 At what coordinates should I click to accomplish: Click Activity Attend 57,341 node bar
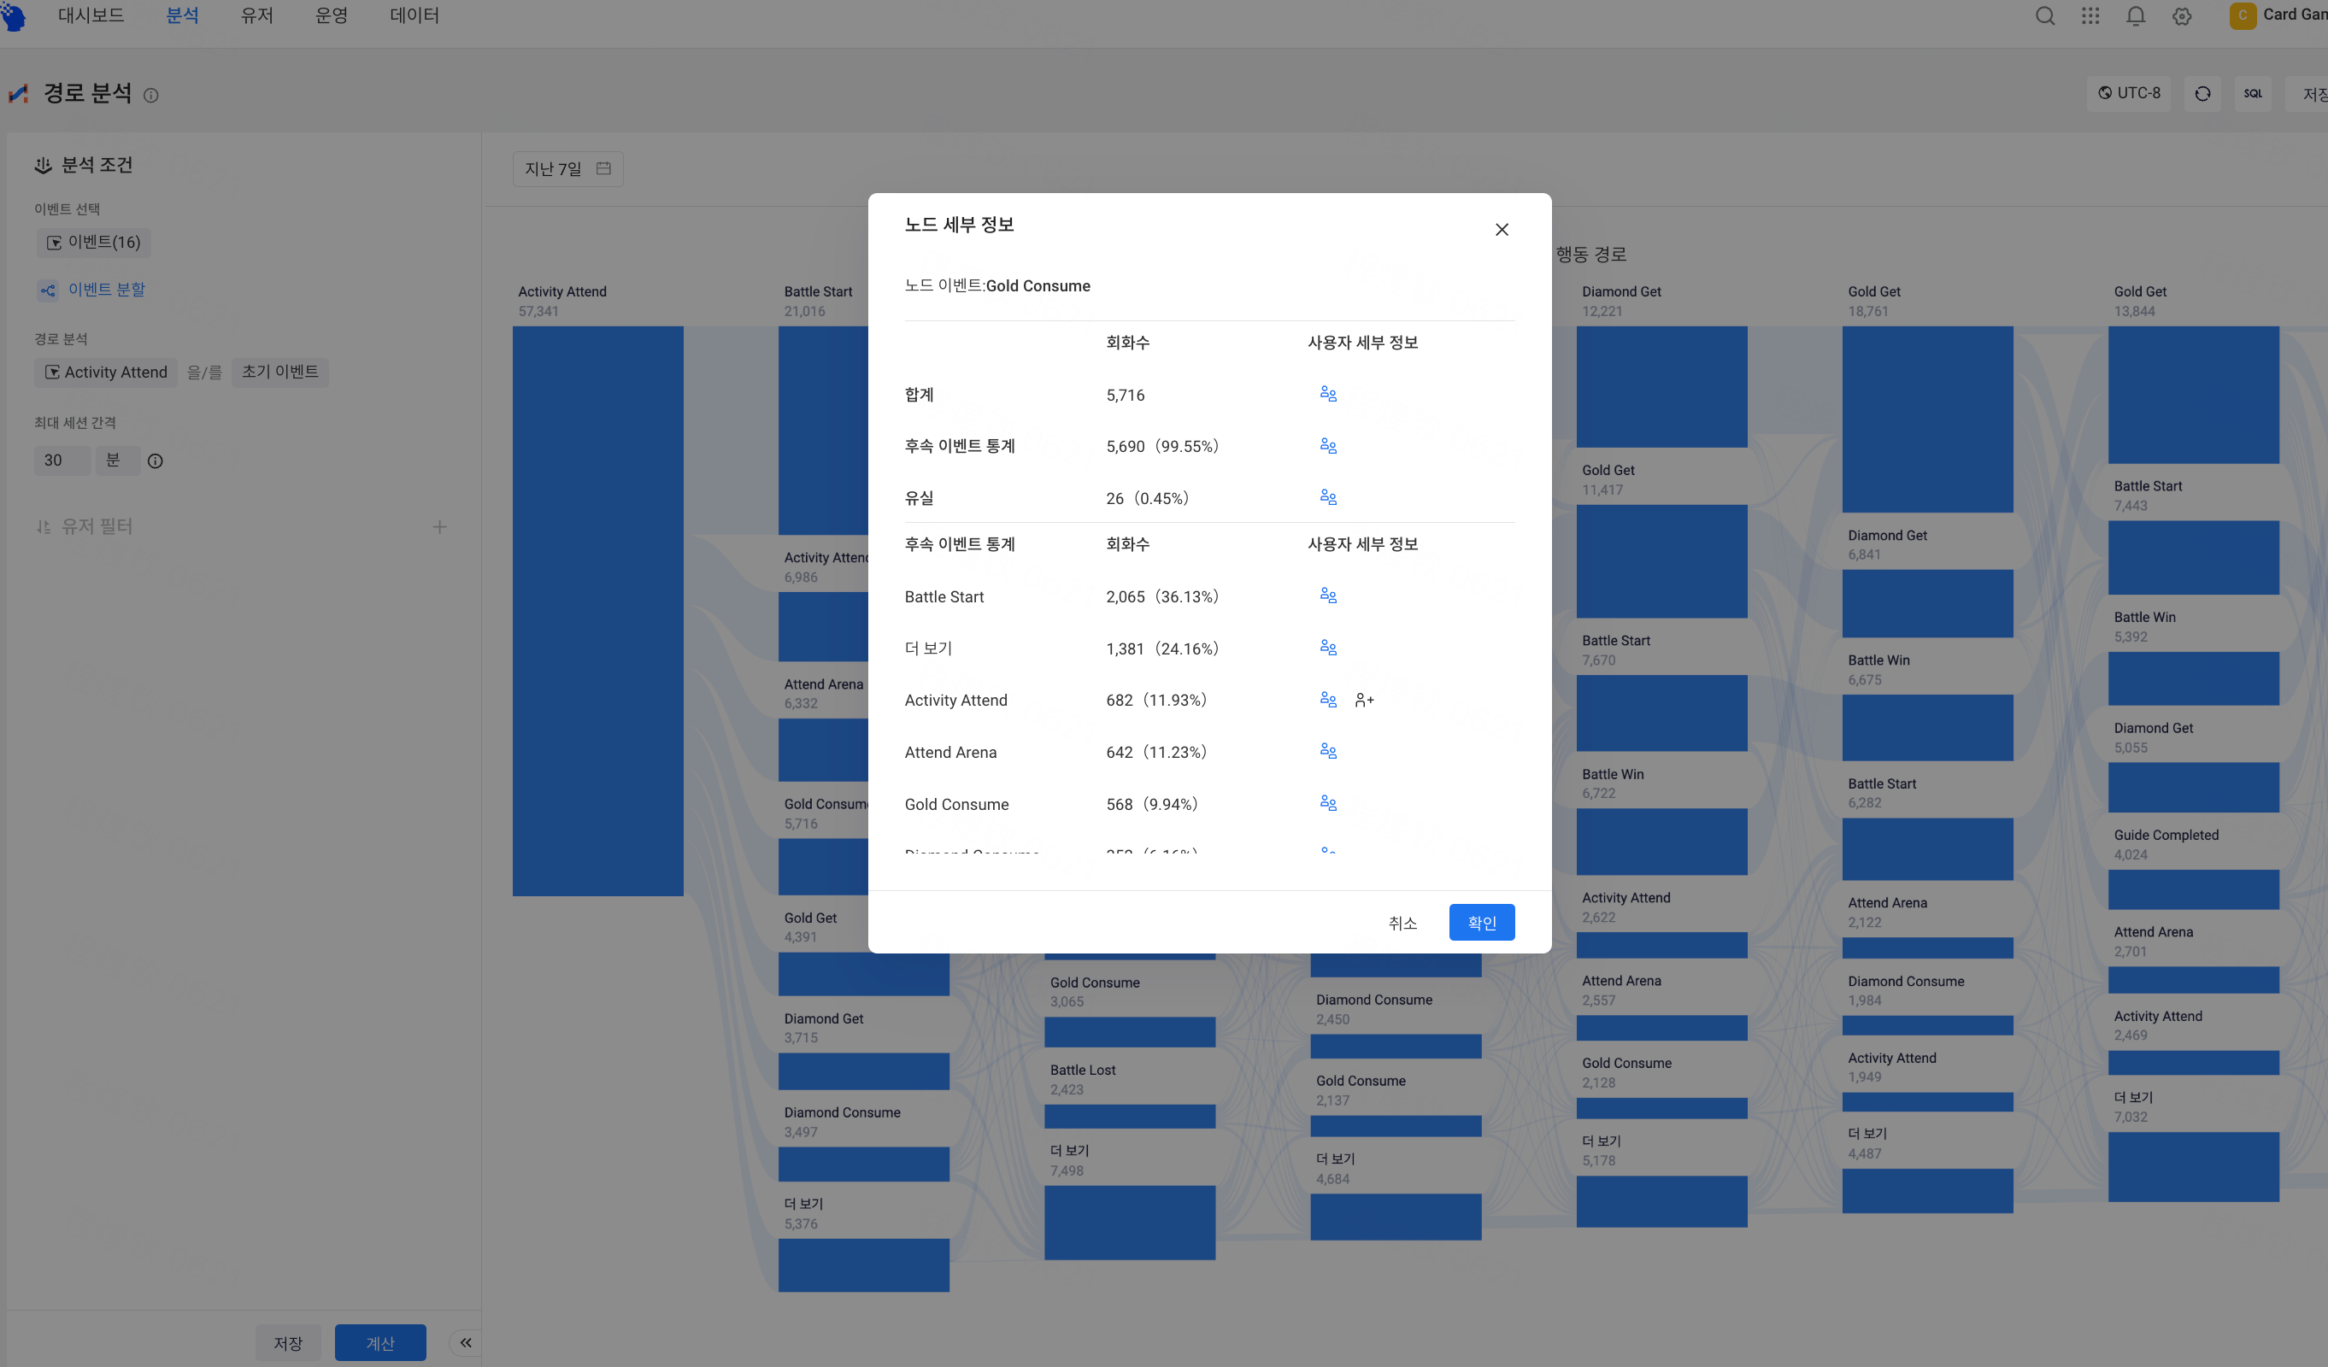point(597,611)
